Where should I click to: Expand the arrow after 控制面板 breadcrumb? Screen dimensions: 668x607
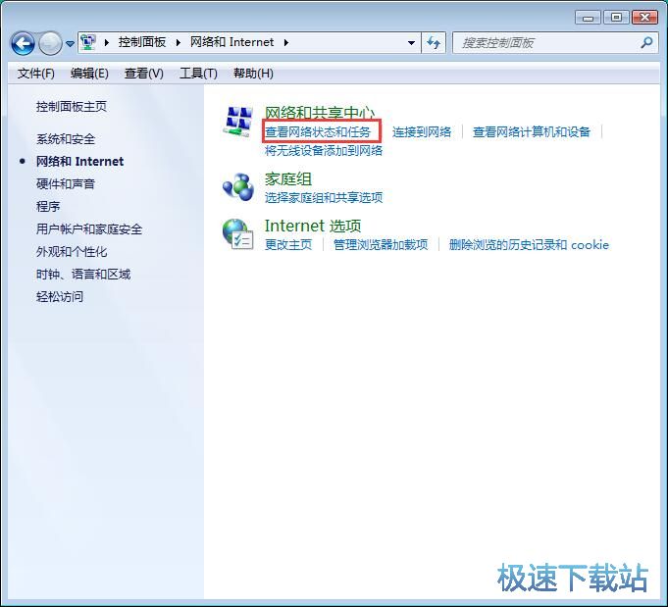(x=179, y=42)
